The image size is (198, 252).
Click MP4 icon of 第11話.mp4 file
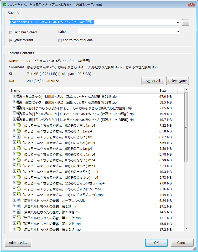[19, 218]
